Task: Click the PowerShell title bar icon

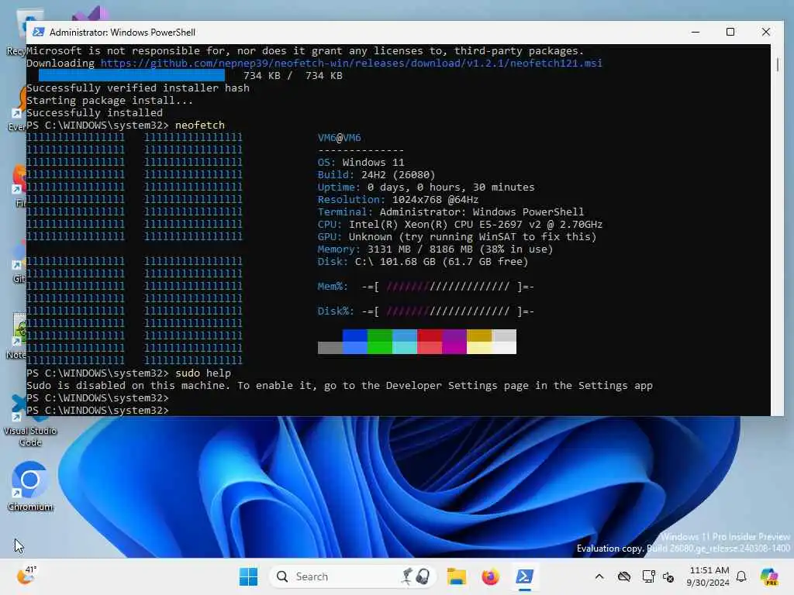Action: 38,32
